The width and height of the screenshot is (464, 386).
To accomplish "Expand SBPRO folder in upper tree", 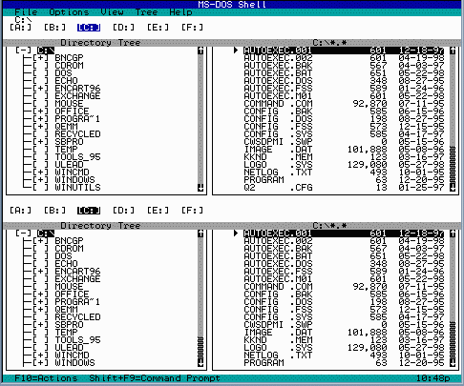I will [41, 142].
